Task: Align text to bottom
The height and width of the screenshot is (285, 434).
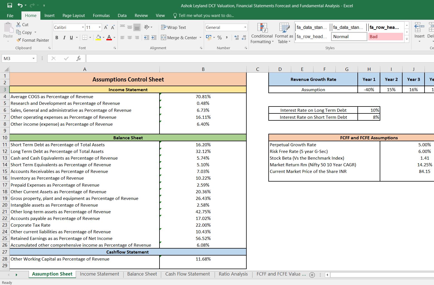Action: pyautogui.click(x=137, y=27)
